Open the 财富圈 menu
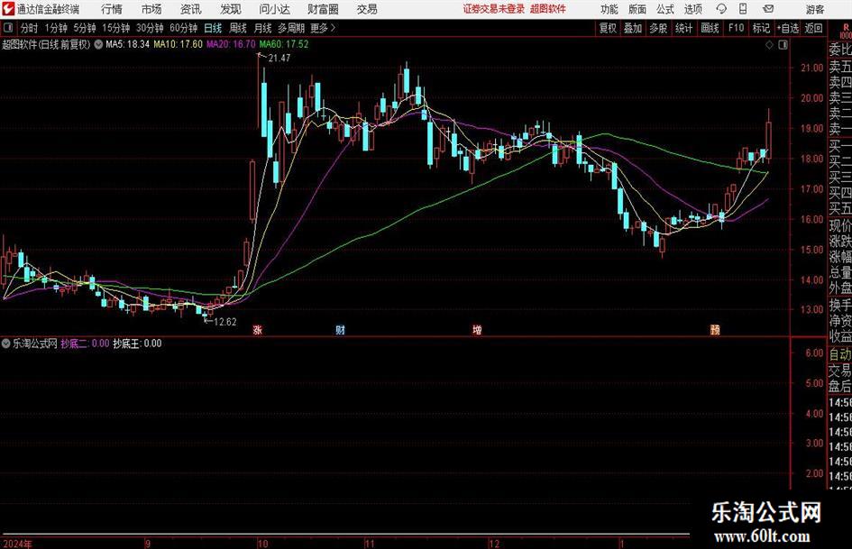This screenshot has width=852, height=549. pos(323,9)
